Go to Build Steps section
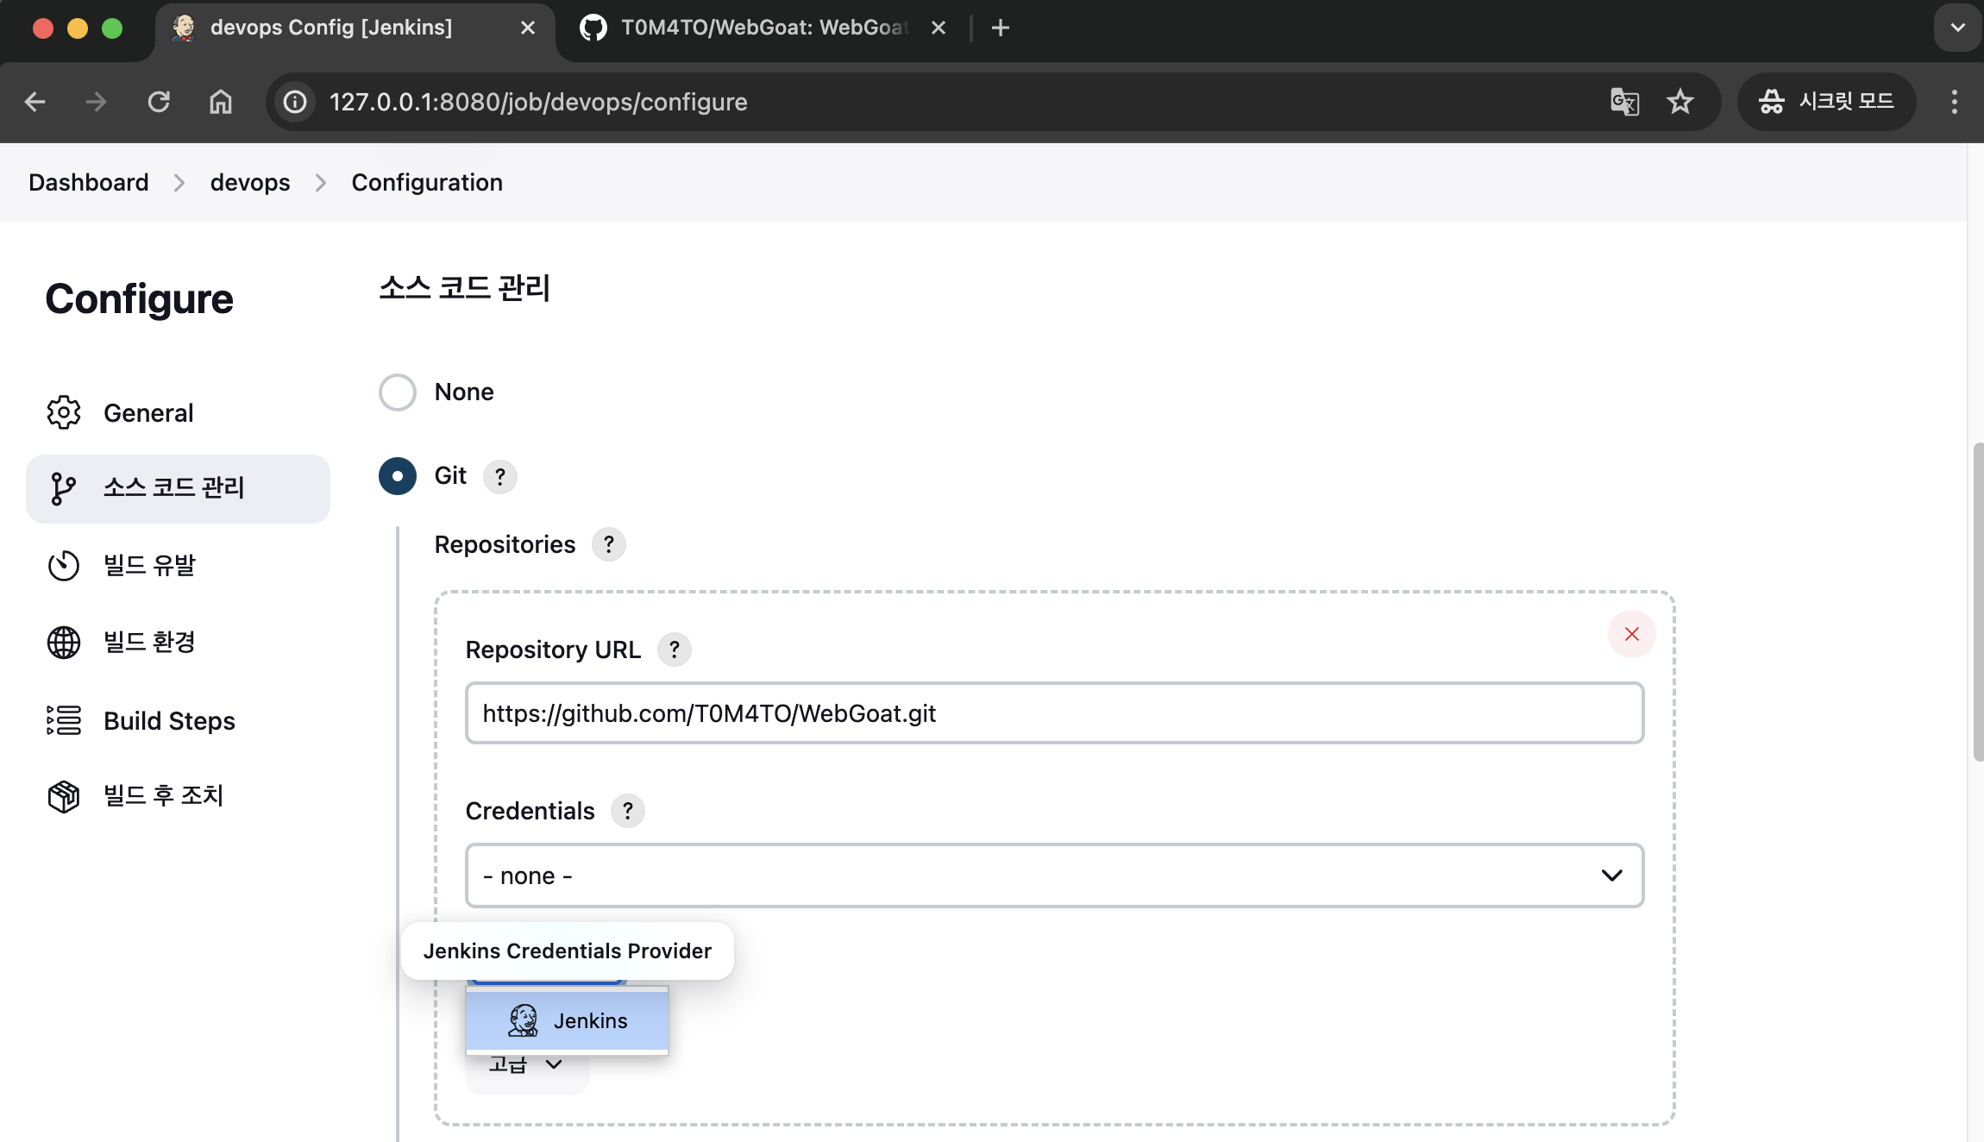This screenshot has width=1984, height=1142. [x=169, y=720]
